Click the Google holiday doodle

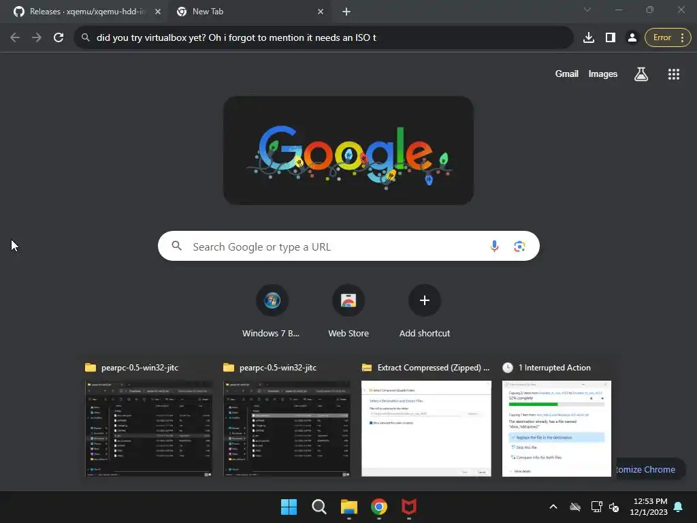pyautogui.click(x=348, y=150)
